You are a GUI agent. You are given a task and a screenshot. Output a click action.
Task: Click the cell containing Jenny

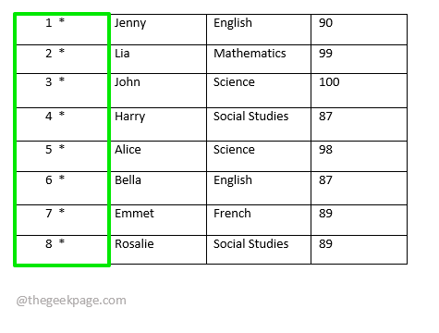click(158, 30)
